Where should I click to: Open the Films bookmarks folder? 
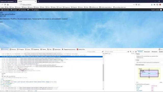click(x=48, y=7)
